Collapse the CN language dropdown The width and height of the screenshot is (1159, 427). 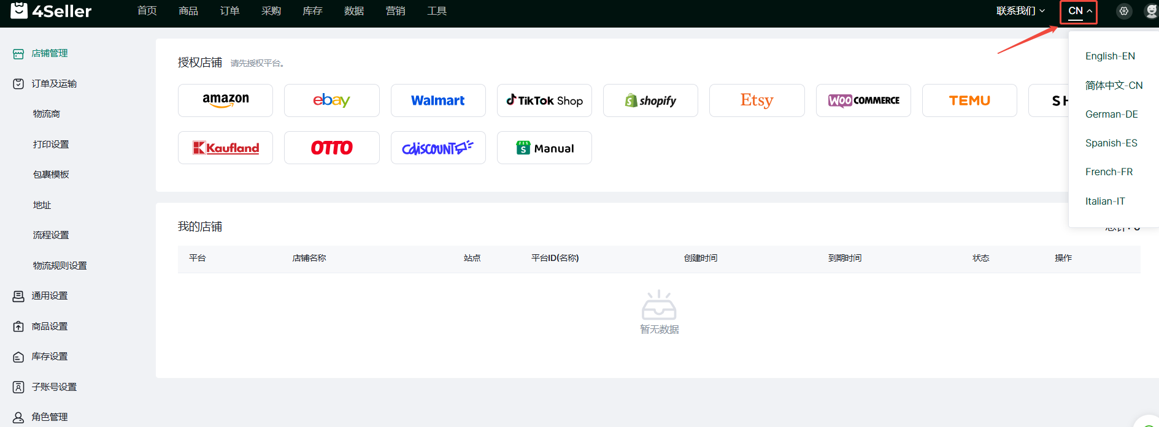click(x=1079, y=11)
